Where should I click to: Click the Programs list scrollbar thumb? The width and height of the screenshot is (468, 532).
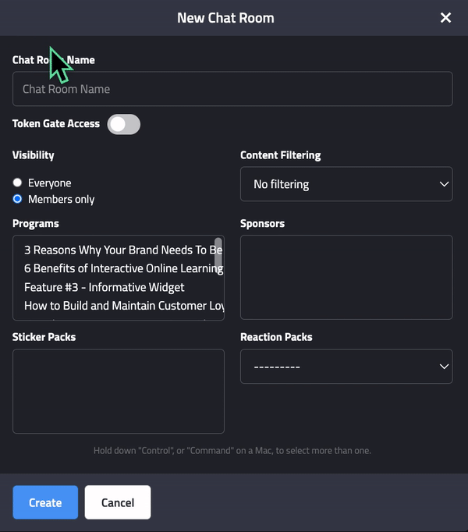tap(218, 253)
